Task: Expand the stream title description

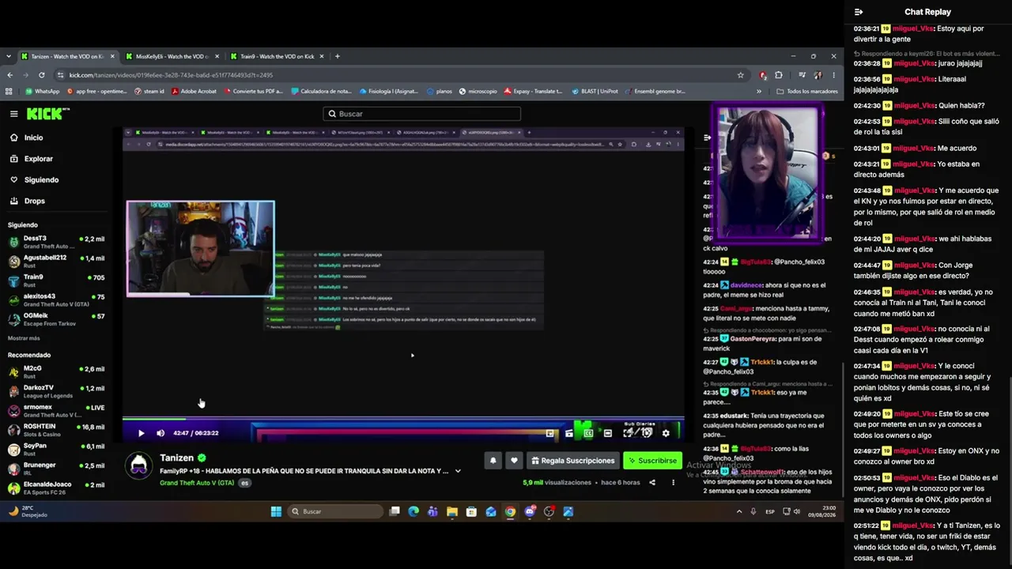Action: 457,471
